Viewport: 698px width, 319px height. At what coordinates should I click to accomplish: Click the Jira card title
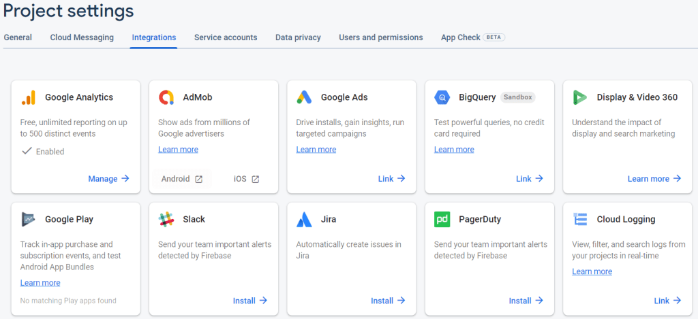coord(329,220)
